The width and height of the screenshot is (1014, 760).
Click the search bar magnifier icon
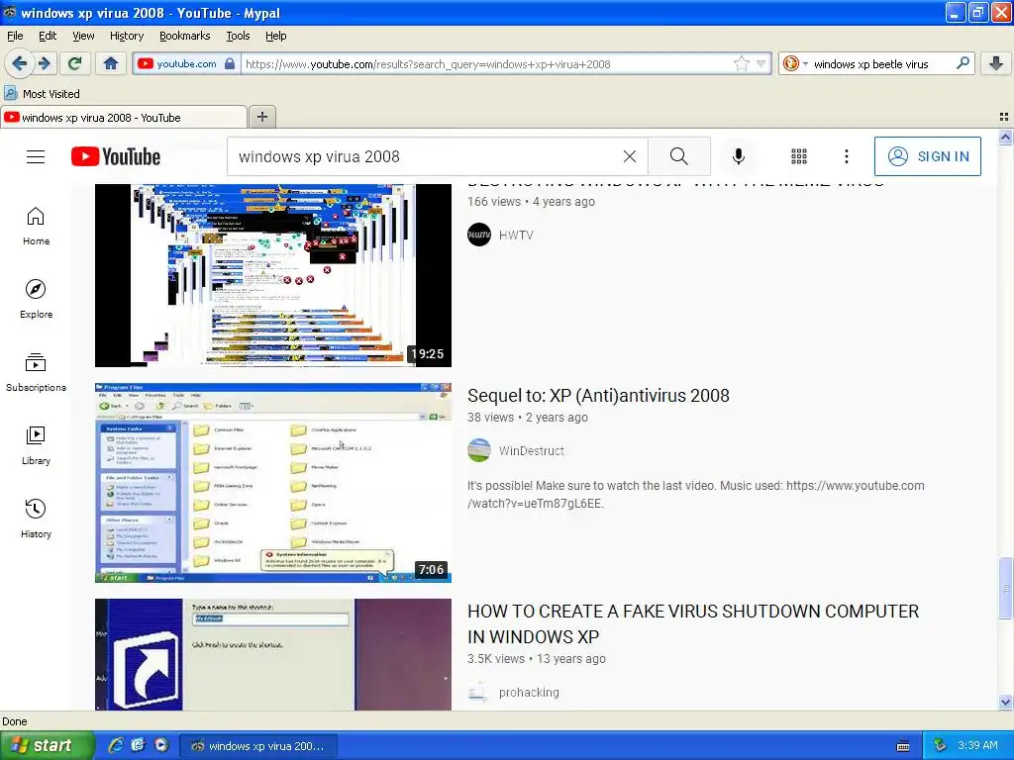coord(963,63)
